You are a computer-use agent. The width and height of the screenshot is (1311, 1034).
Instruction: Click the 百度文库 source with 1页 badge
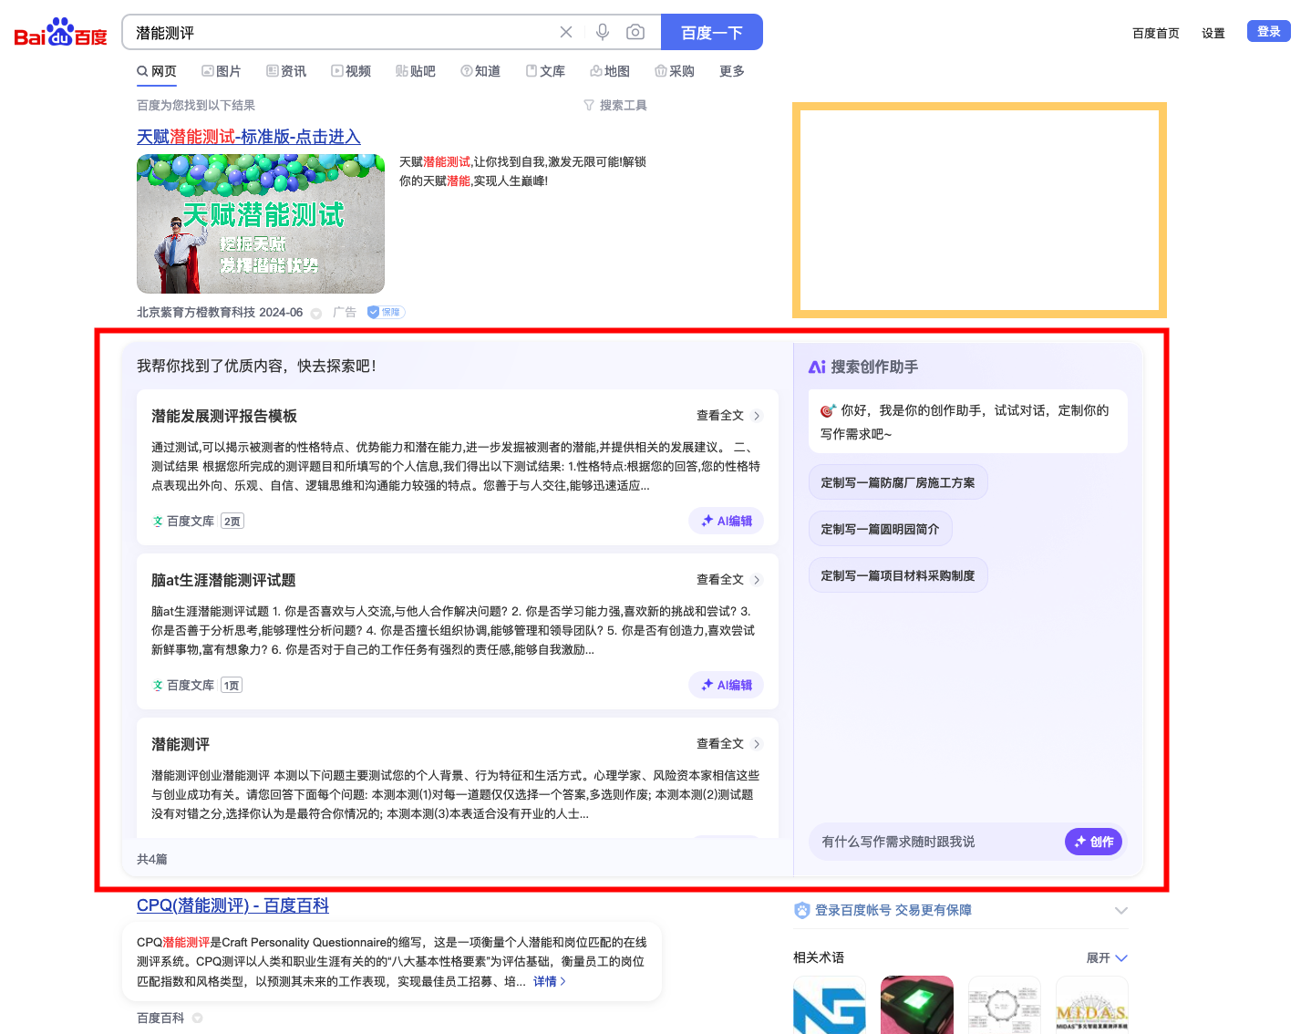pyautogui.click(x=197, y=686)
